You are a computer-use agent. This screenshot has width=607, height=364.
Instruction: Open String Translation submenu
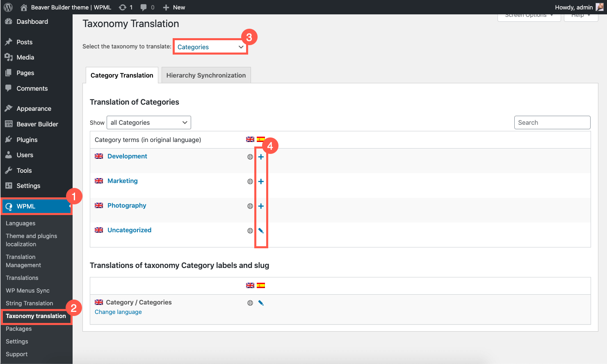pyautogui.click(x=30, y=303)
